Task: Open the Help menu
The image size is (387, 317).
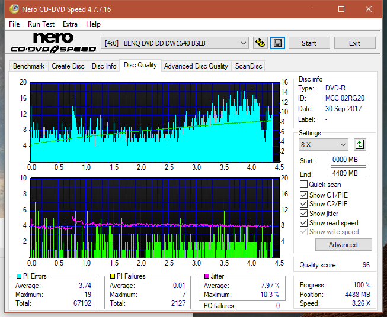Action: click(x=93, y=24)
